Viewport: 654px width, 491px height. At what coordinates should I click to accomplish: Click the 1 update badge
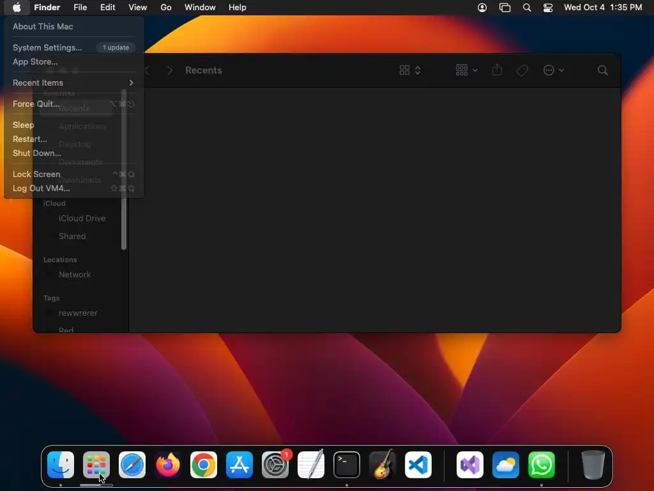116,47
